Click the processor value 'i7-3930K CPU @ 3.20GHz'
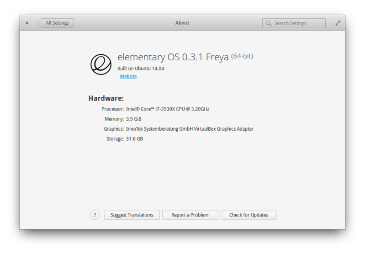Image resolution: width=365 pixels, height=254 pixels. (182, 109)
